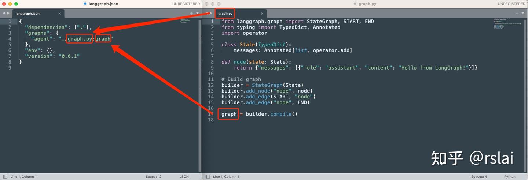The width and height of the screenshot is (528, 180).
Task: Change the JSON syntax selector
Action: tap(184, 177)
